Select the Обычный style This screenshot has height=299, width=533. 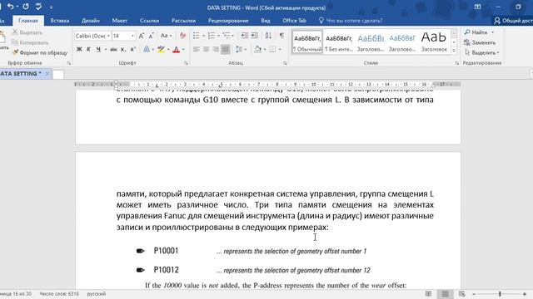(x=307, y=42)
